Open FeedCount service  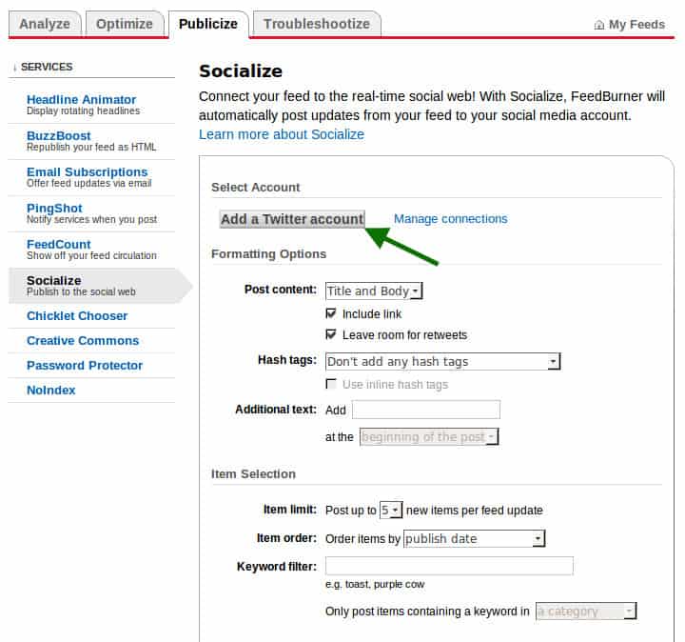[59, 245]
